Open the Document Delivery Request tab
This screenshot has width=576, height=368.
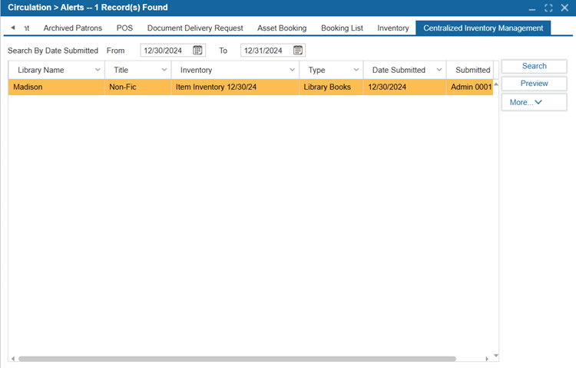tap(195, 28)
